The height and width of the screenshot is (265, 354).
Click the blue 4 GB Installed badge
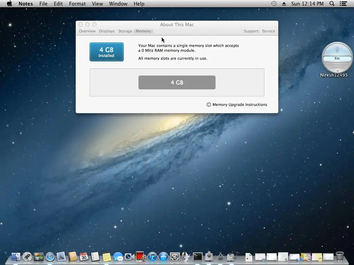point(106,52)
